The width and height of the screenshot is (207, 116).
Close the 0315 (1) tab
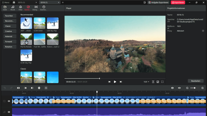tap(36, 2)
